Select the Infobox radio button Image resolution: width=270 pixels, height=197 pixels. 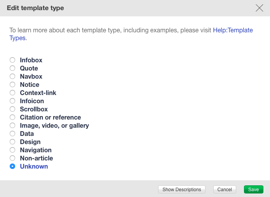click(x=12, y=60)
